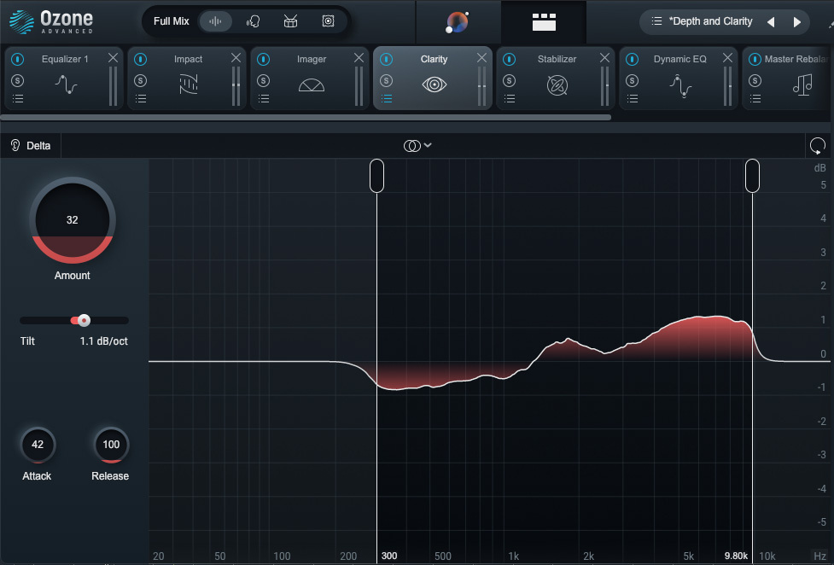834x565 pixels.
Task: Toggle power on the Stabilizer module
Action: pos(510,59)
